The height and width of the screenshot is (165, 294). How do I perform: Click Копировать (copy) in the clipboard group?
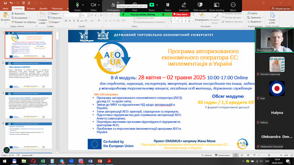click(x=20, y=18)
